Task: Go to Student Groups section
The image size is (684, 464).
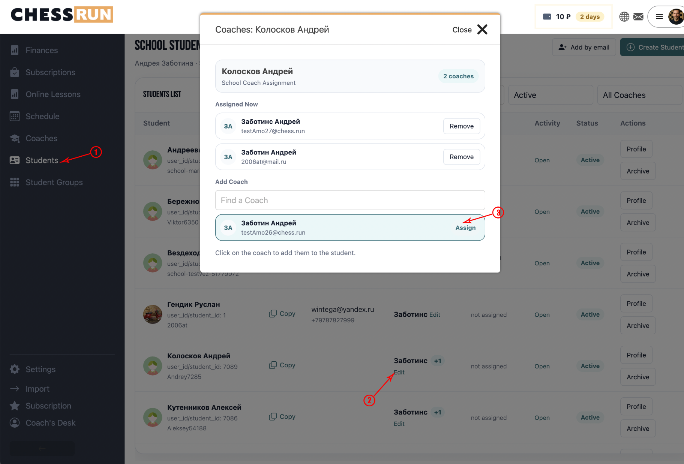Action: (x=54, y=182)
